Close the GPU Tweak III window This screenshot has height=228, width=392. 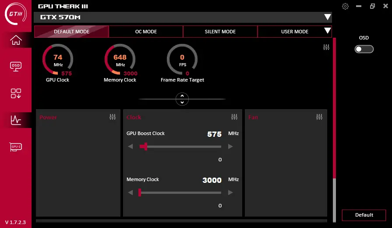point(385,6)
